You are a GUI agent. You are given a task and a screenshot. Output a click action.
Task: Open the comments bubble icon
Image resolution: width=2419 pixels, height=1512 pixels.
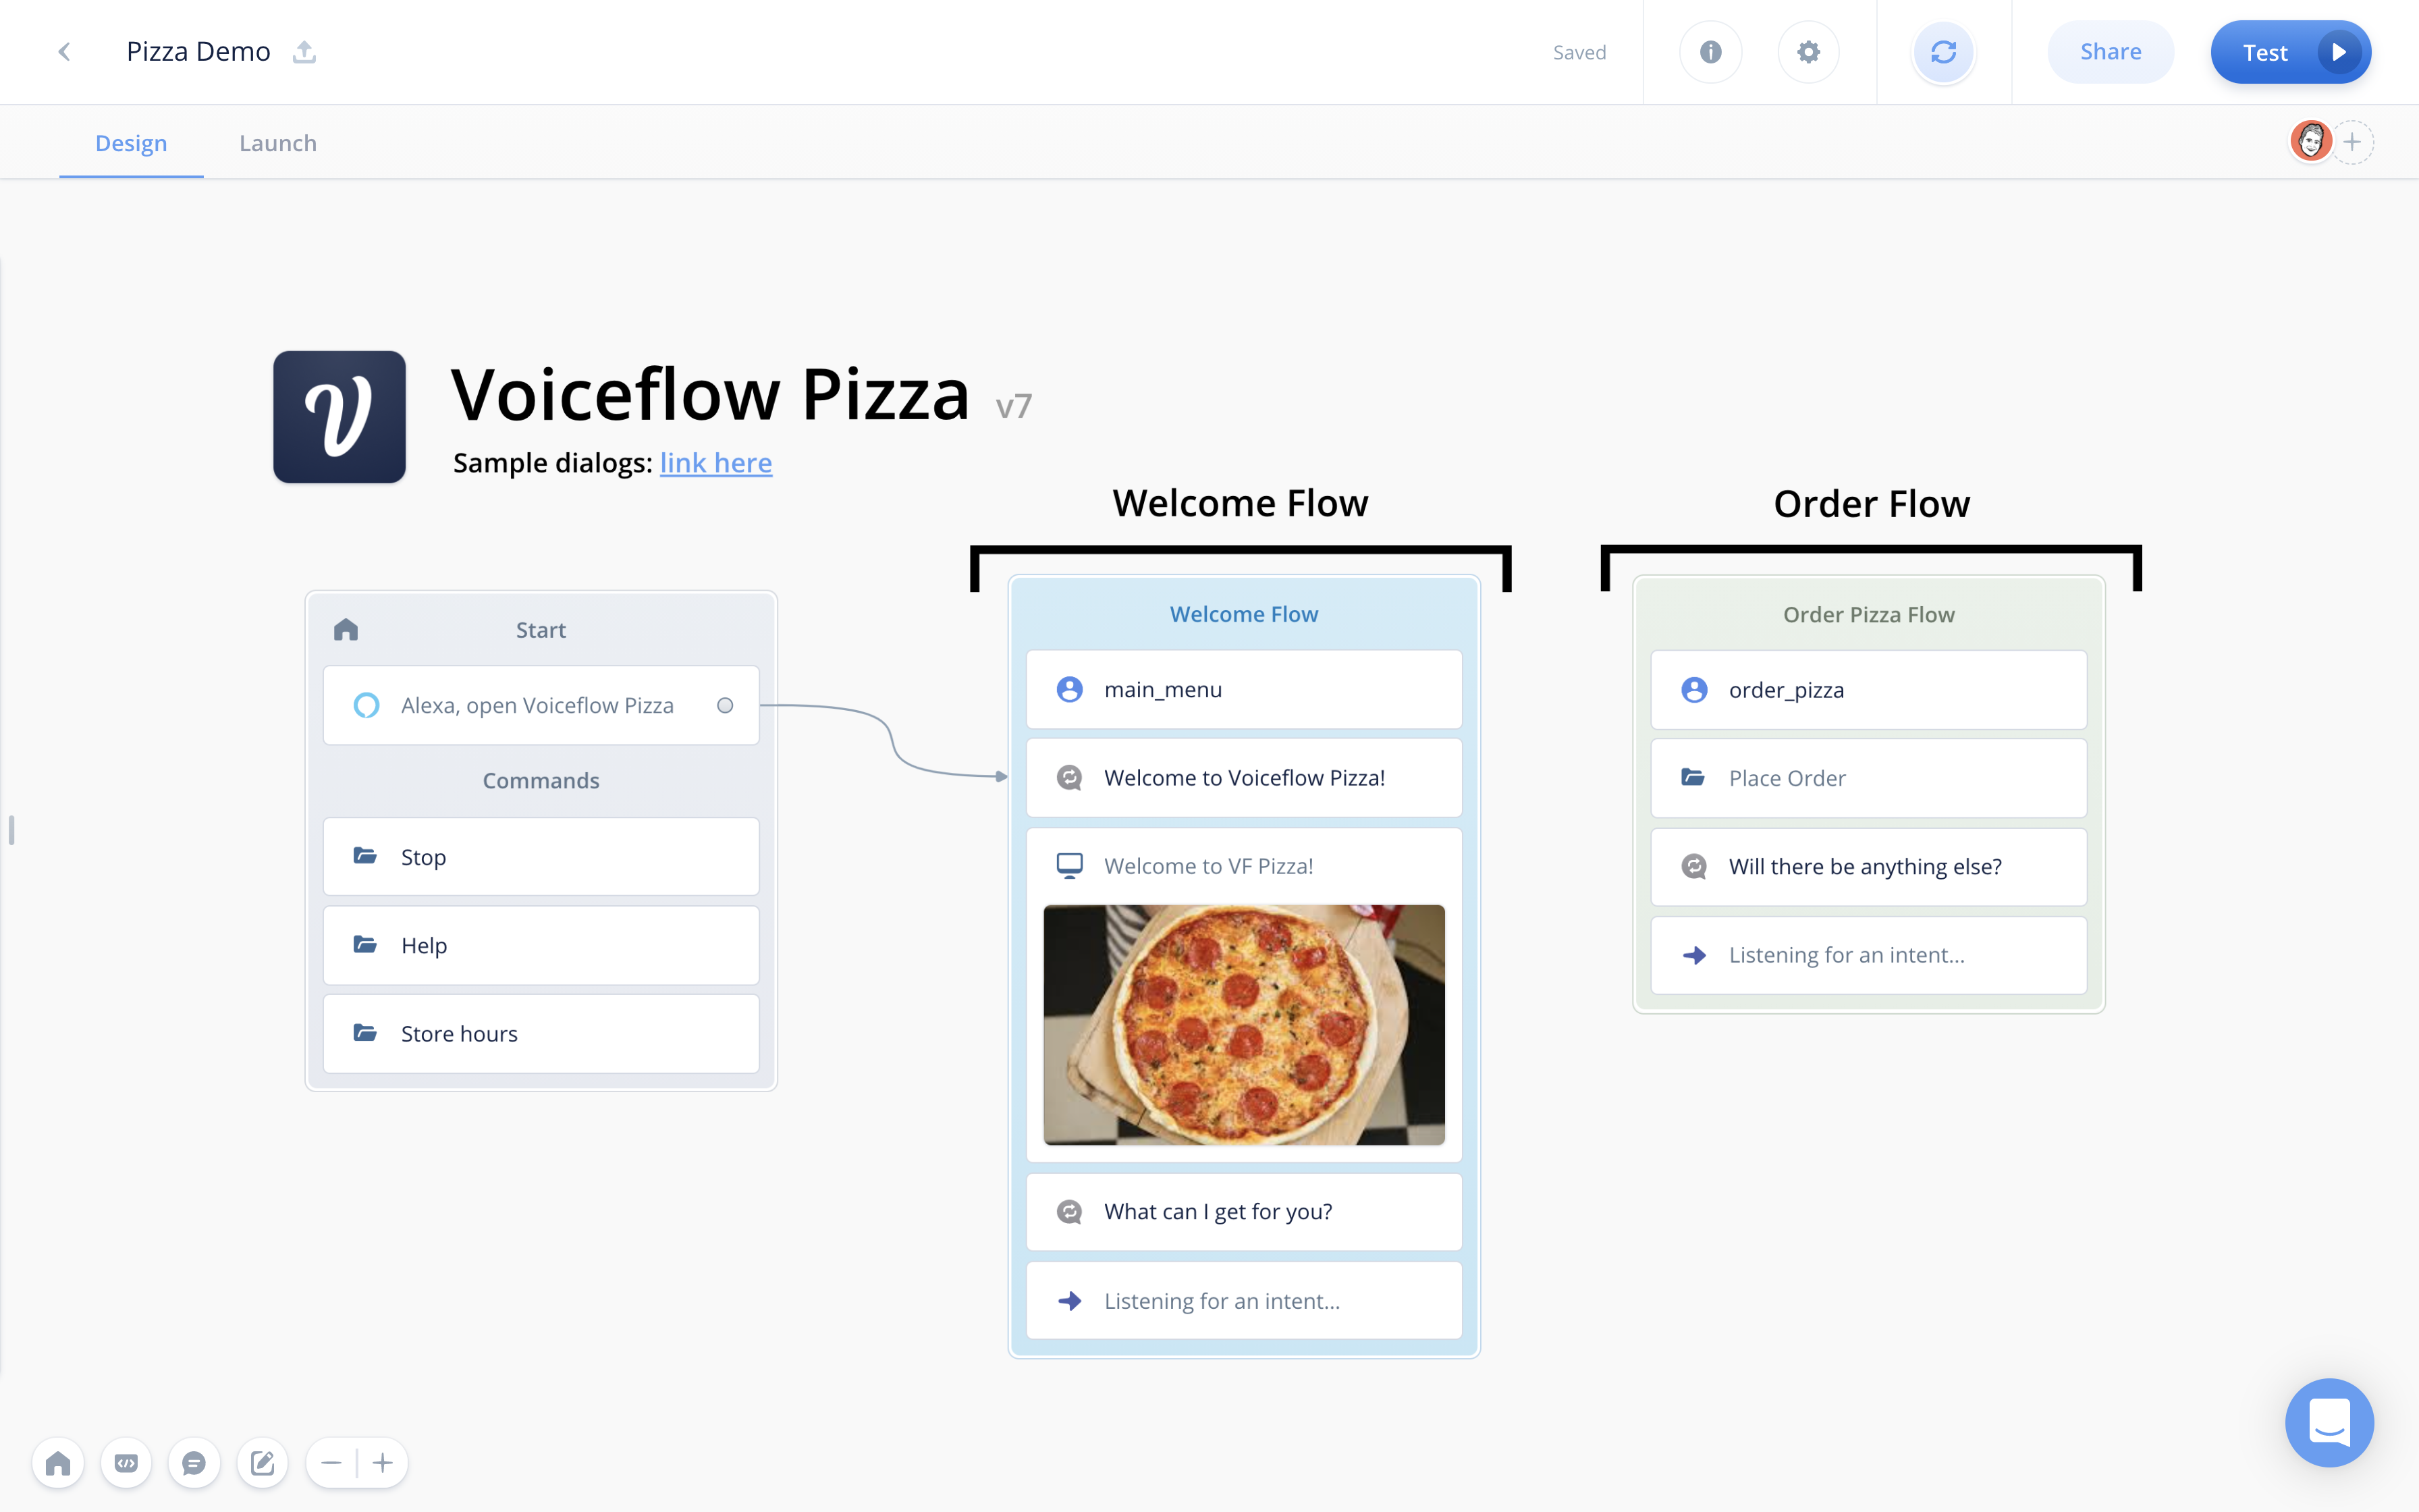tap(194, 1463)
